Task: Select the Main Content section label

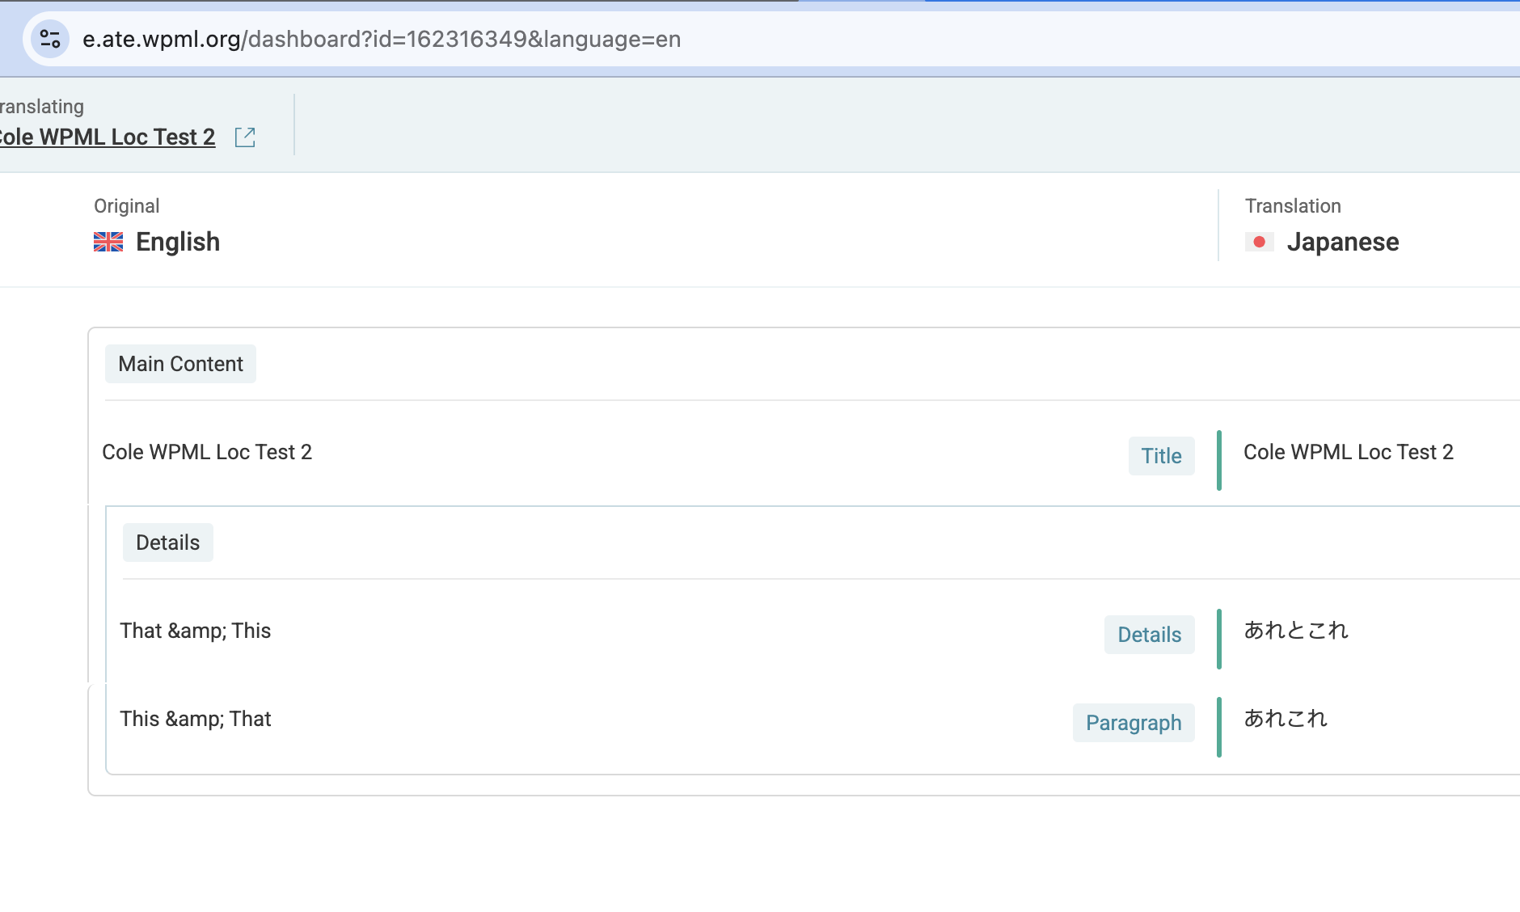Action: (180, 364)
